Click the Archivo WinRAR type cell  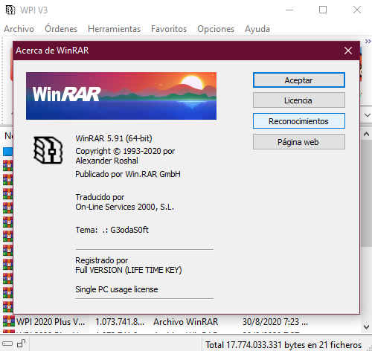tap(185, 322)
